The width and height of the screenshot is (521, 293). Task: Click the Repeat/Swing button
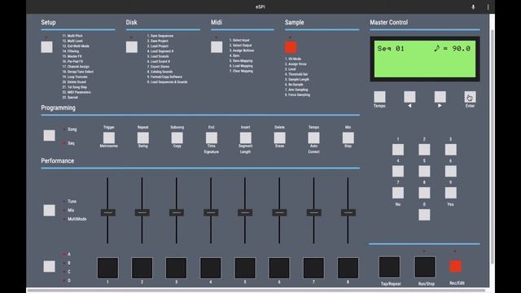point(143,138)
